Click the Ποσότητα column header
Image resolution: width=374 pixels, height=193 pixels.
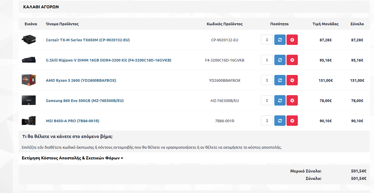click(279, 24)
